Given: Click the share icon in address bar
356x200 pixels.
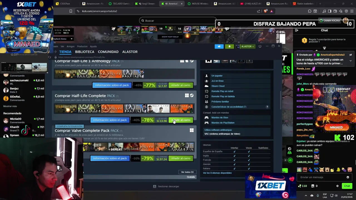Looking at the screenshot, I should [x=259, y=11].
